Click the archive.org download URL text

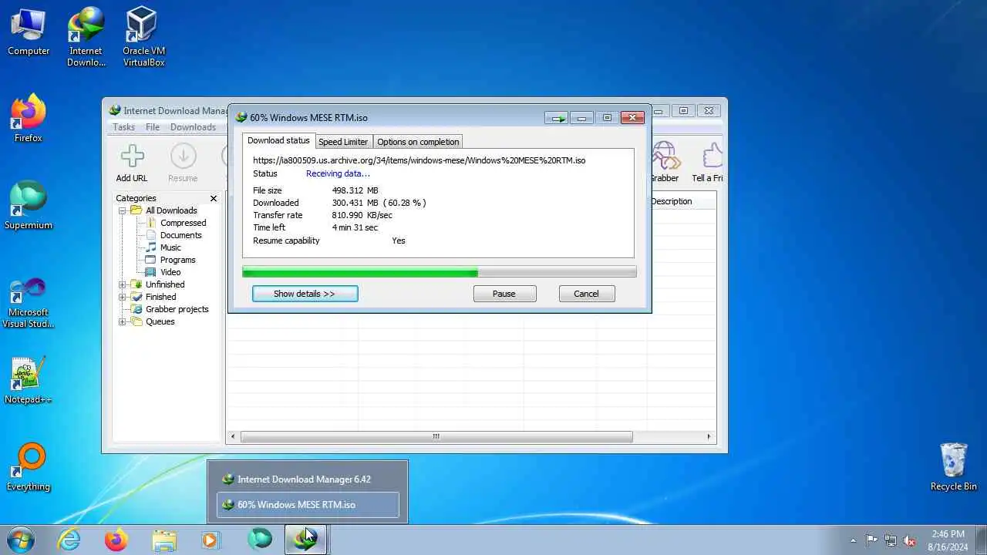tap(419, 160)
